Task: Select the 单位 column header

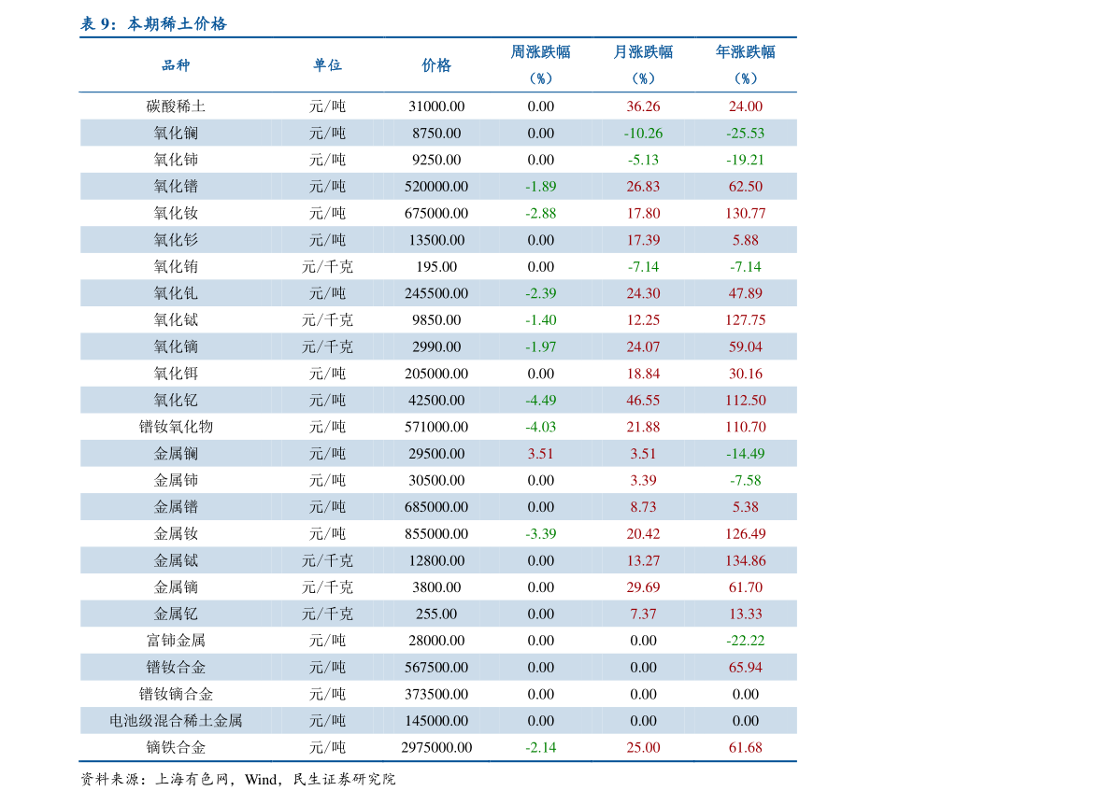Action: [x=329, y=65]
